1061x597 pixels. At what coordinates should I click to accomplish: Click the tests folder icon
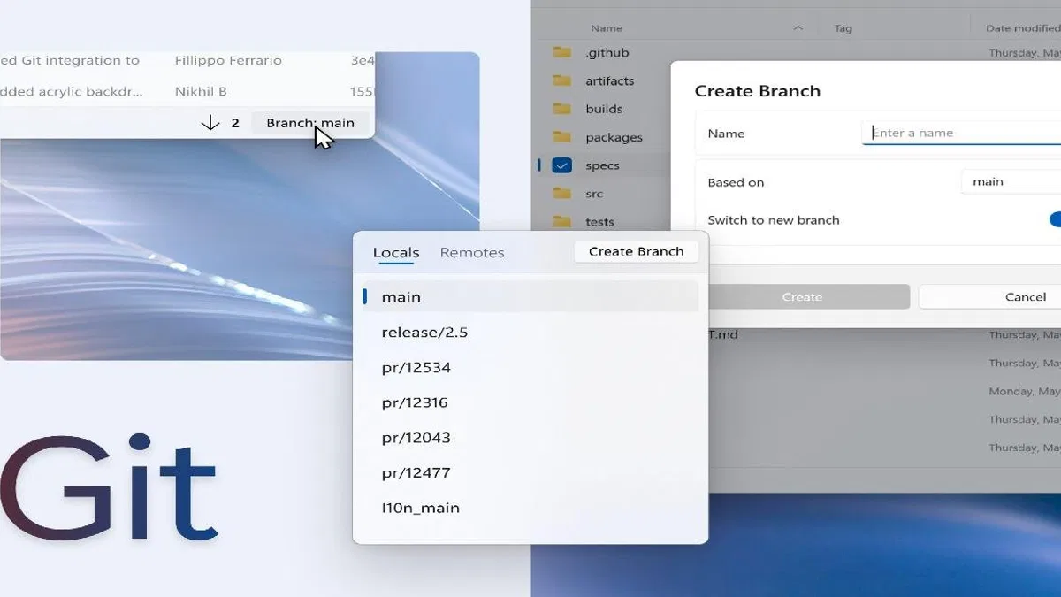561,221
